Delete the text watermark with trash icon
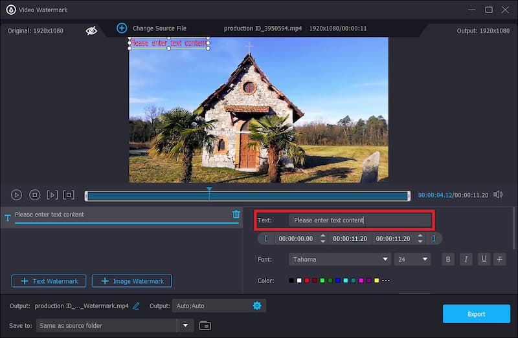The width and height of the screenshot is (518, 338). click(236, 215)
